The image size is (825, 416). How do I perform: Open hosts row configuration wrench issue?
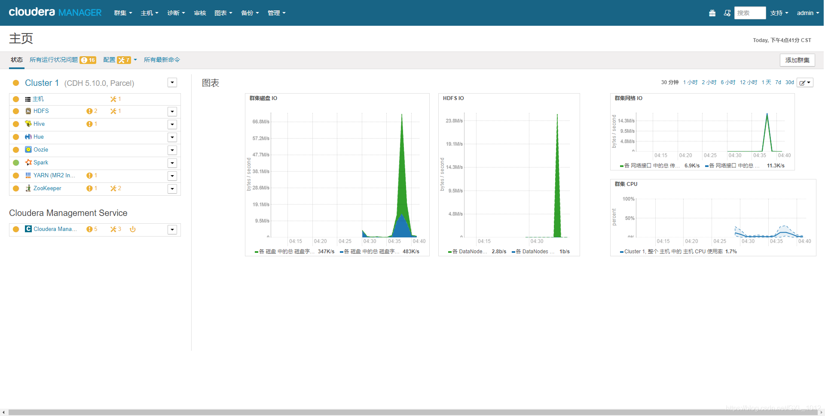[x=116, y=99]
